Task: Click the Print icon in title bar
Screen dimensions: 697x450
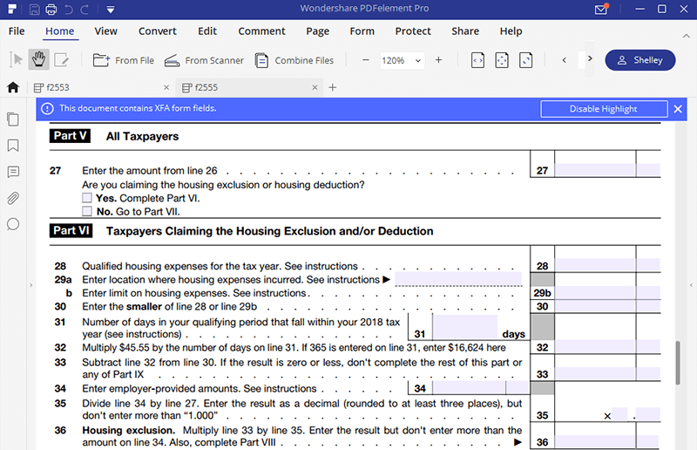Action: [51, 9]
